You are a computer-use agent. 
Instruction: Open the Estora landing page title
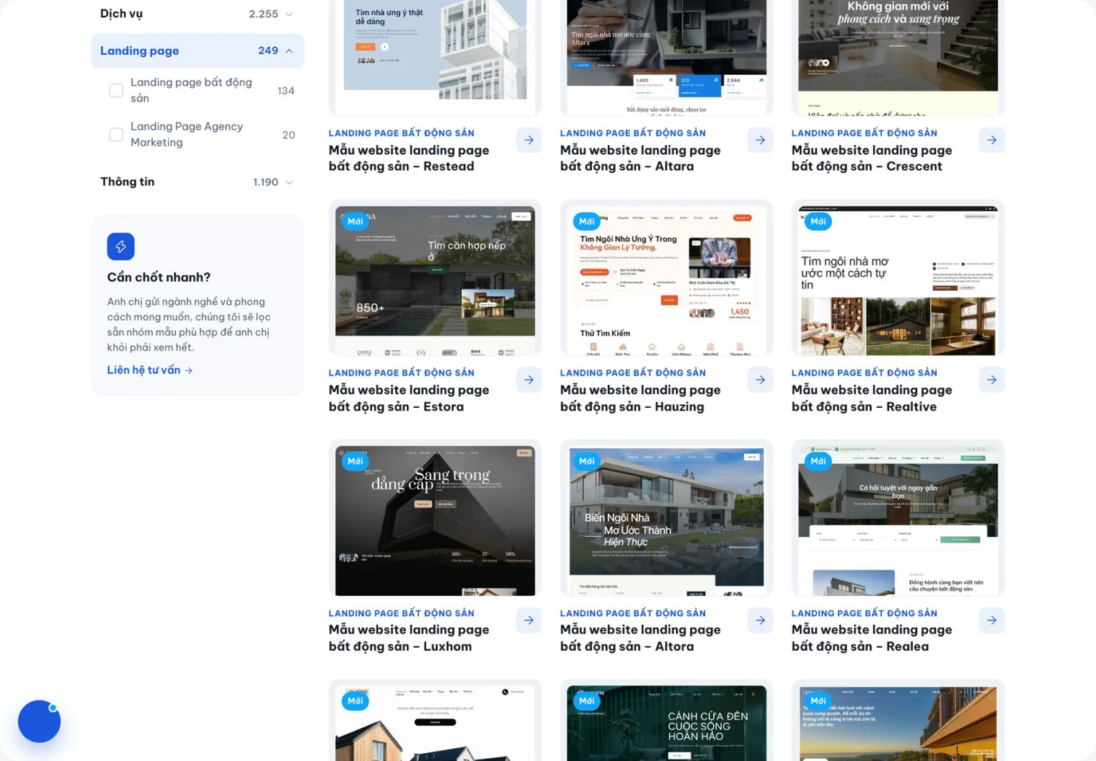tap(409, 398)
